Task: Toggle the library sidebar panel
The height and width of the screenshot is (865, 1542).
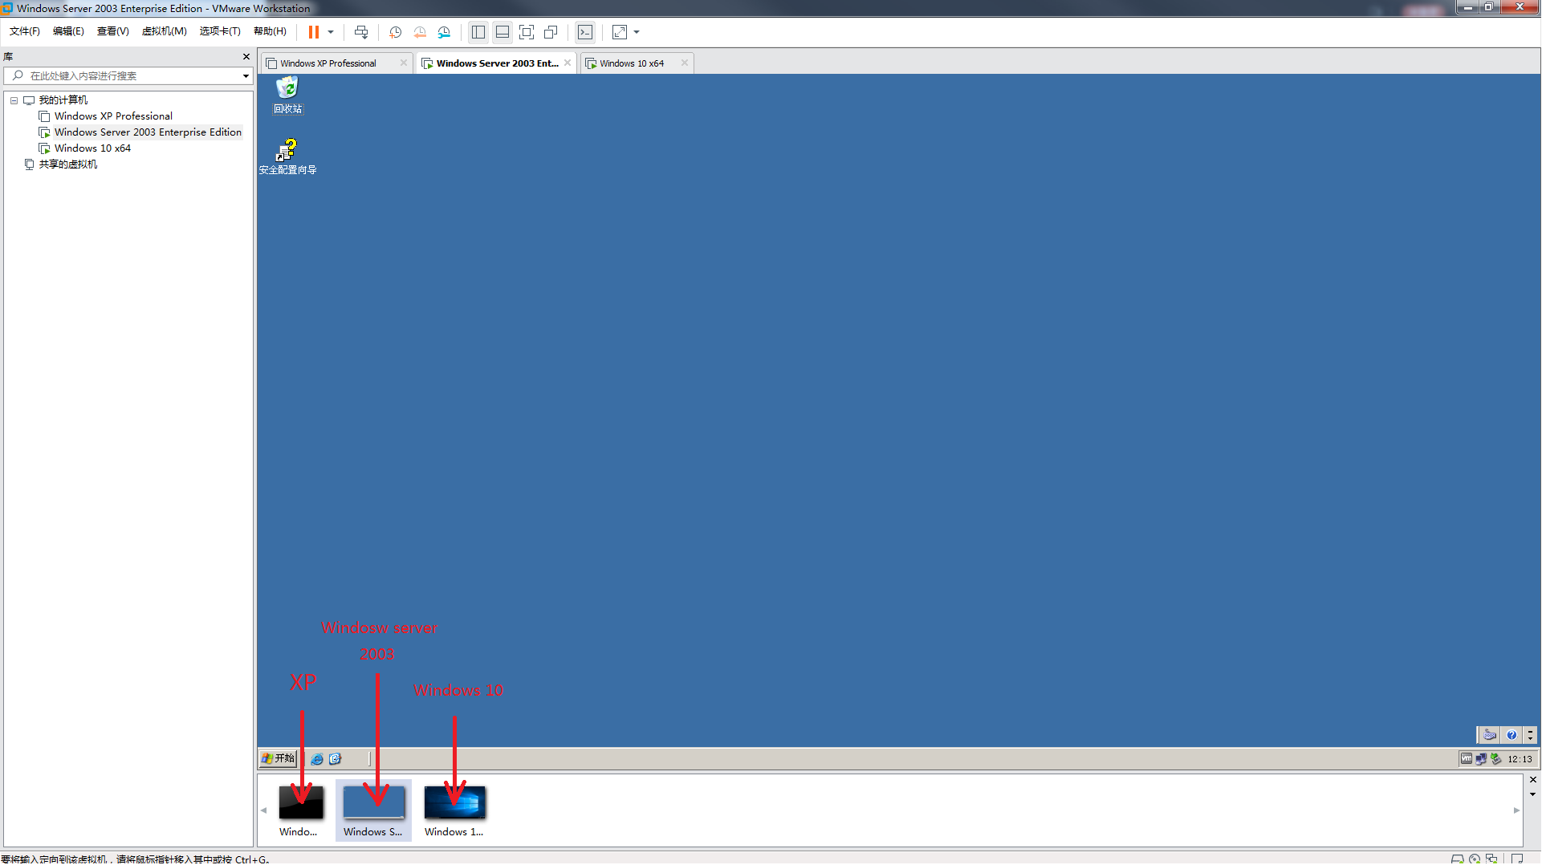Action: point(478,32)
